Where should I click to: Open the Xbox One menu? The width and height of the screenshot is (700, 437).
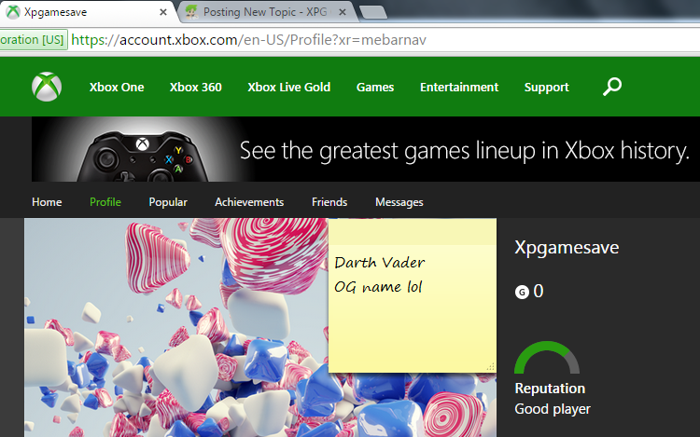point(117,88)
